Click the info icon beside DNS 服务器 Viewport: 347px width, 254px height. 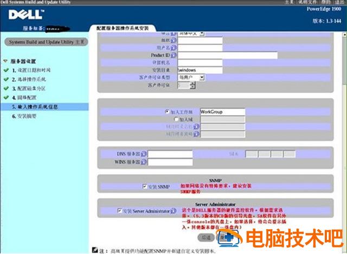(x=144, y=154)
